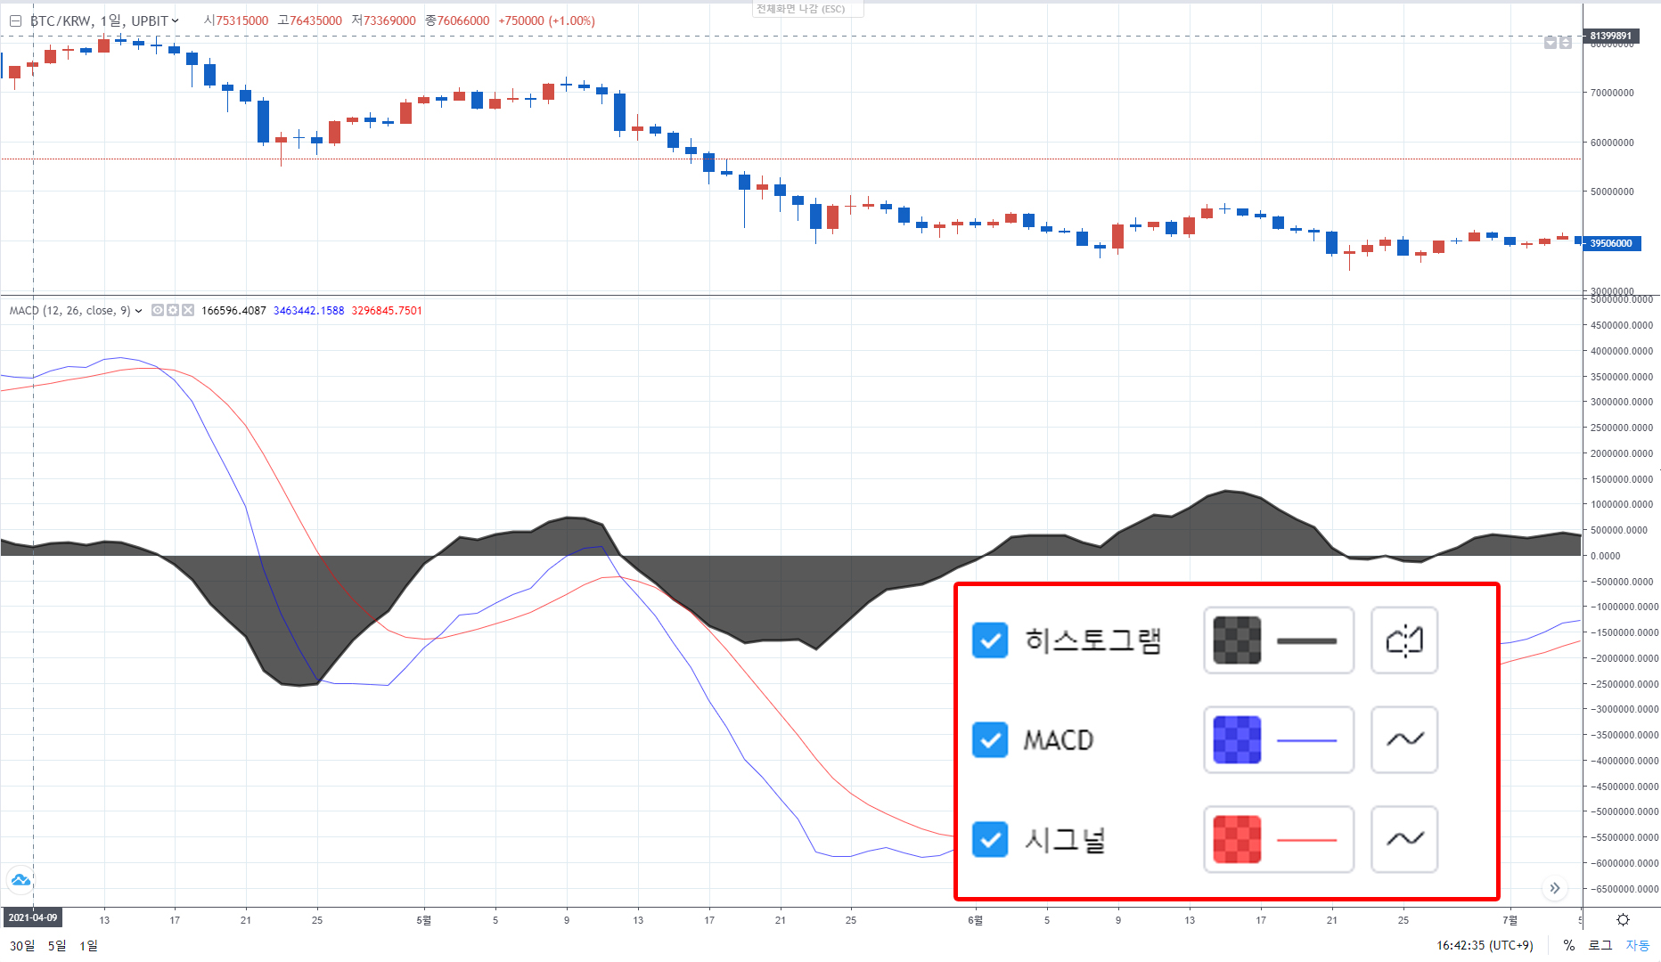Expand the MACD (12, 26, close, 9) dropdown
This screenshot has width=1661, height=962.
point(138,311)
